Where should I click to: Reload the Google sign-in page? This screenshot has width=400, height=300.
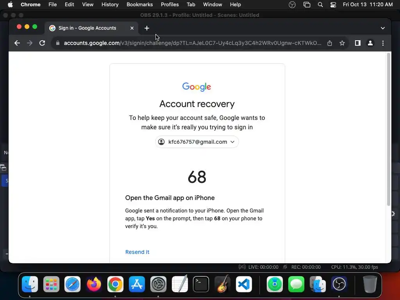point(42,43)
